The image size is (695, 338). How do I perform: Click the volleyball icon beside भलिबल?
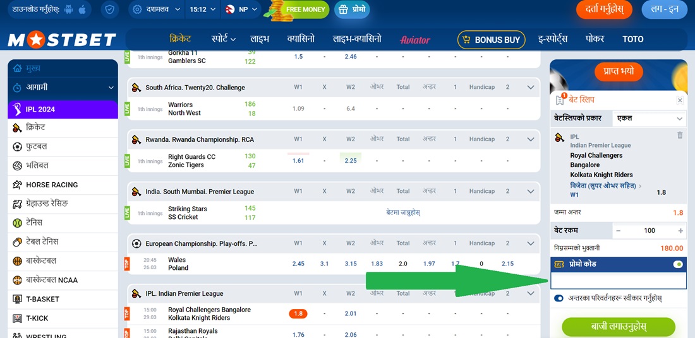click(x=17, y=166)
